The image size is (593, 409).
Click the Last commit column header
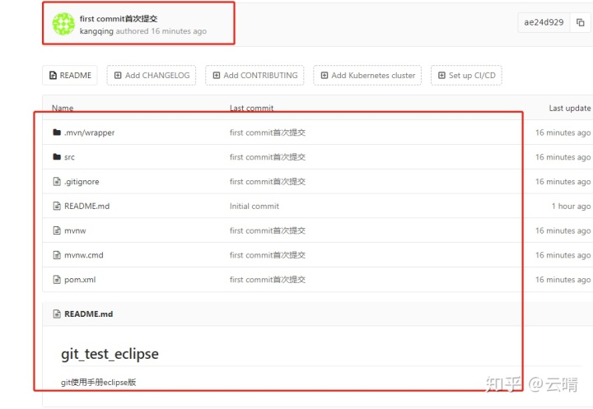click(251, 108)
